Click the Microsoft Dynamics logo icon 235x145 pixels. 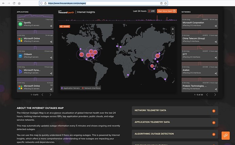20,72
